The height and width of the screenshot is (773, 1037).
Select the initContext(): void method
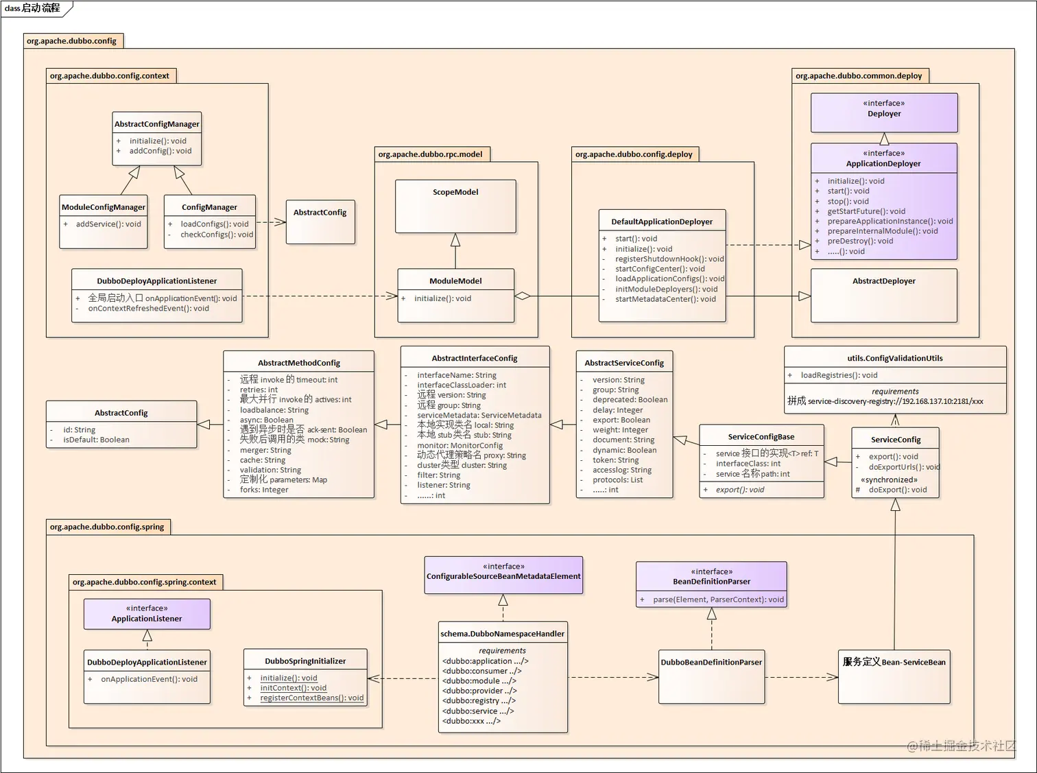point(294,688)
